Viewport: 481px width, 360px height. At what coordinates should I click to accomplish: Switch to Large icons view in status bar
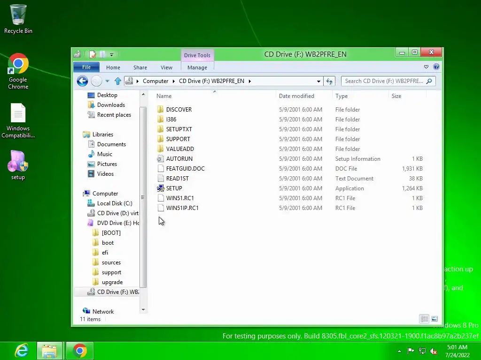click(x=434, y=319)
